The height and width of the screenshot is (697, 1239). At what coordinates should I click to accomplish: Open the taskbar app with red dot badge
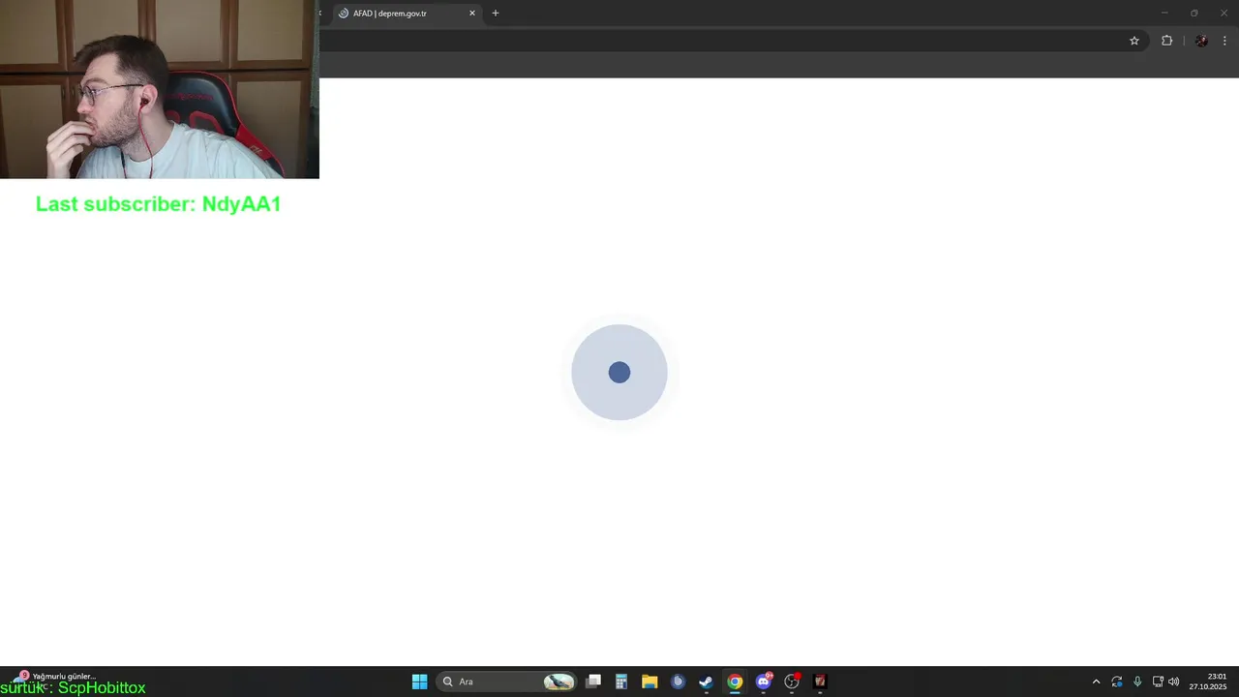point(792,682)
